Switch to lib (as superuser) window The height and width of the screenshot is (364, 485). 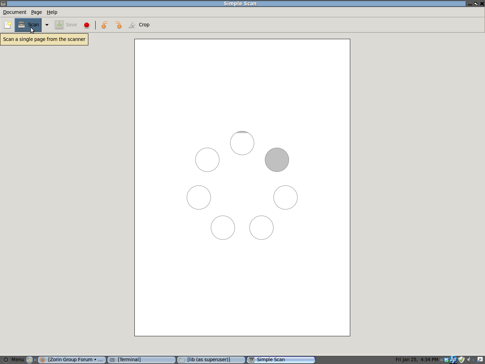pos(211,360)
